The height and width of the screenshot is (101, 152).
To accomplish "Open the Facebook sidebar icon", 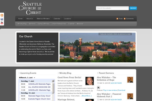I will (x=2, y=19).
